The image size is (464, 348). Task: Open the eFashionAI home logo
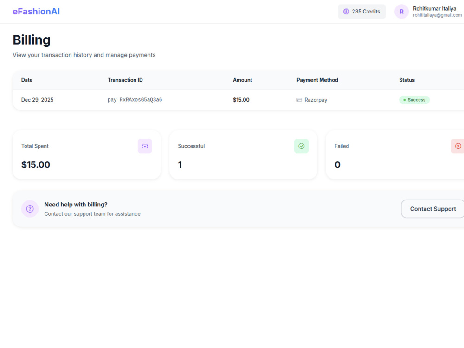pos(36,12)
